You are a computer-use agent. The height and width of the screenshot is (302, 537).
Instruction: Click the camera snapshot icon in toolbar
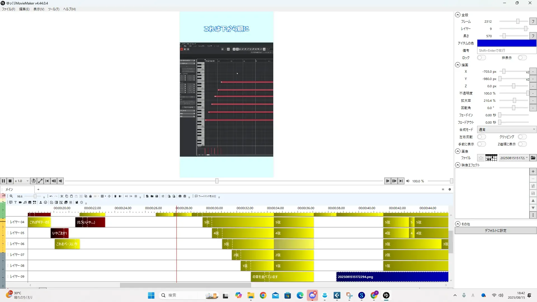[x=180, y=196]
